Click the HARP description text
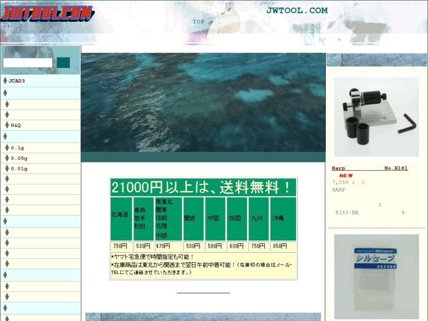This screenshot has height=321, width=428. click(x=339, y=190)
